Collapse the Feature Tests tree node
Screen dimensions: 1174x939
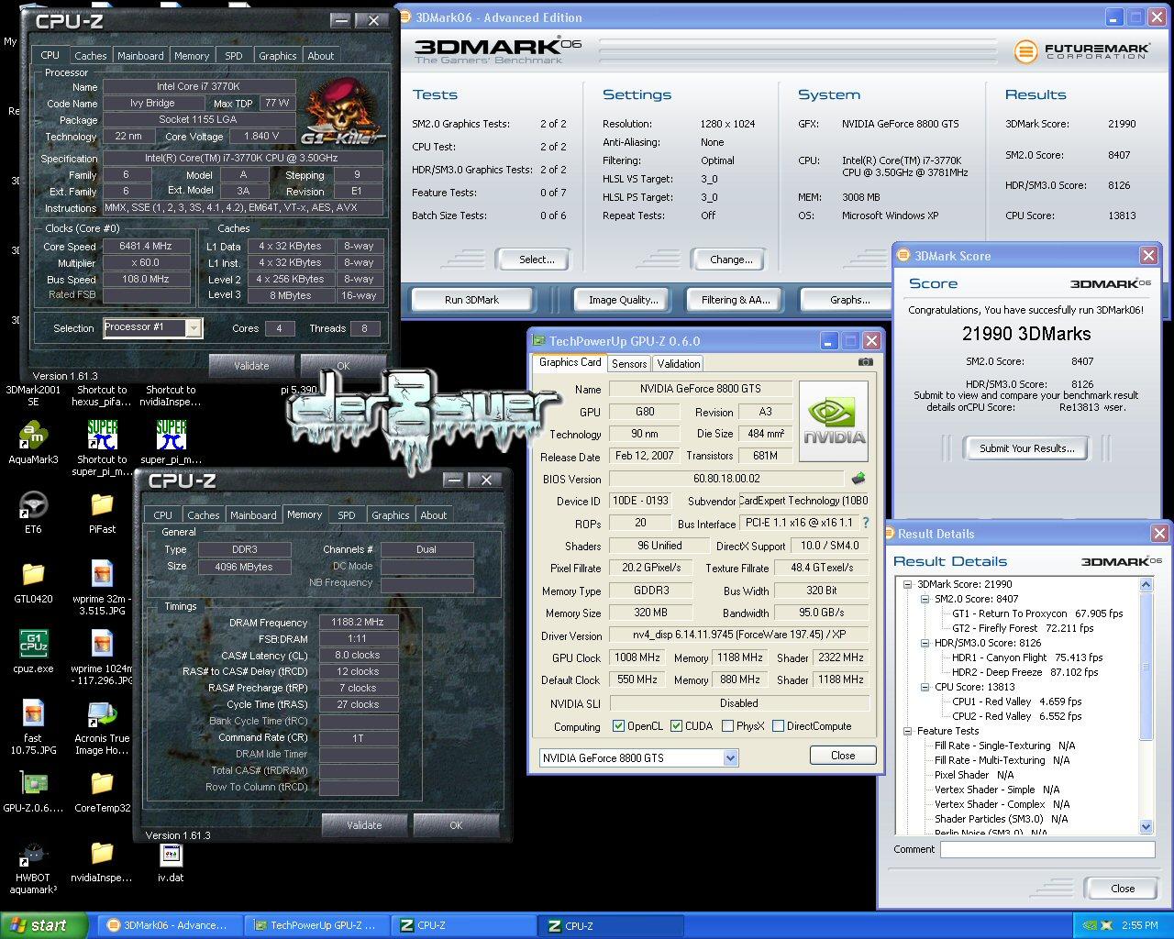(x=907, y=731)
